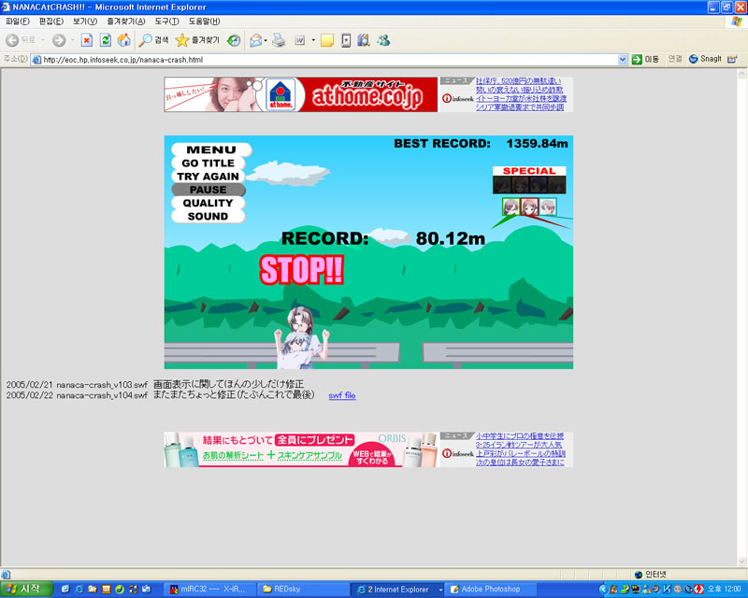Open the 파일(F) menu
748x598 pixels.
[18, 21]
